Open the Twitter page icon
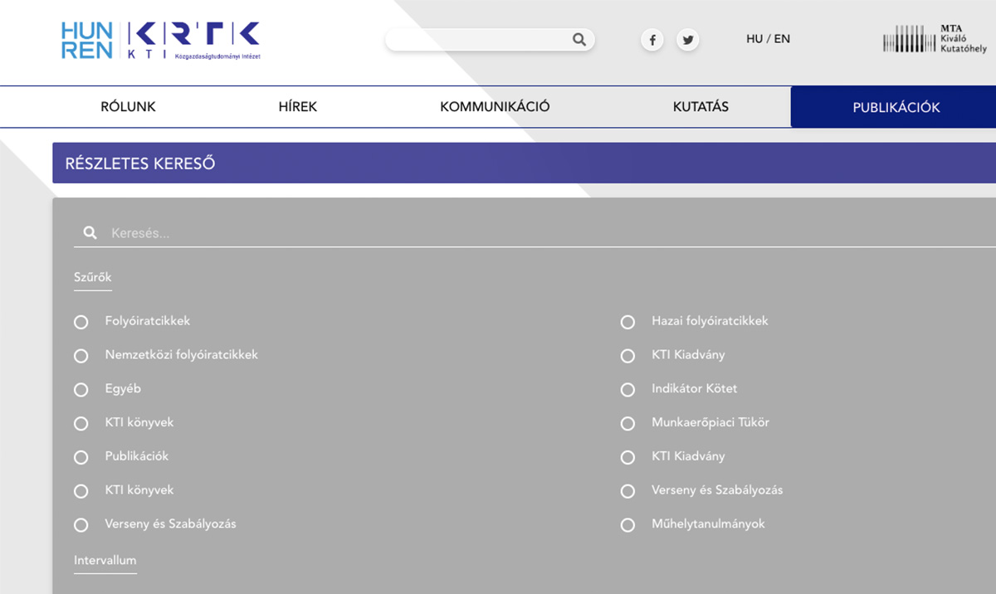996x594 pixels. tap(687, 40)
